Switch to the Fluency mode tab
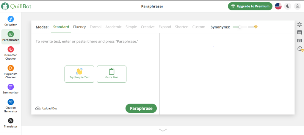Viewport: 304px width, 135px height. [x=79, y=27]
